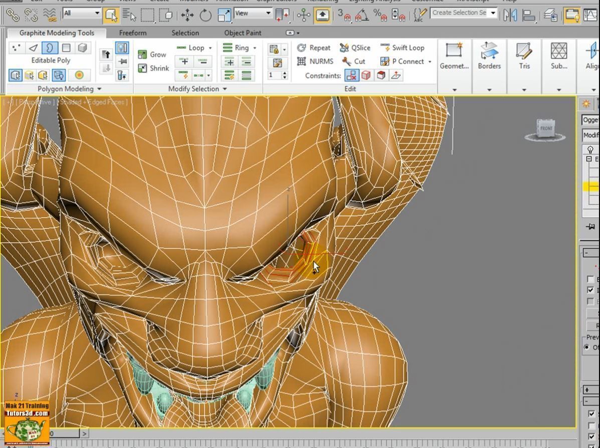Activate the Cut tool

(353, 61)
